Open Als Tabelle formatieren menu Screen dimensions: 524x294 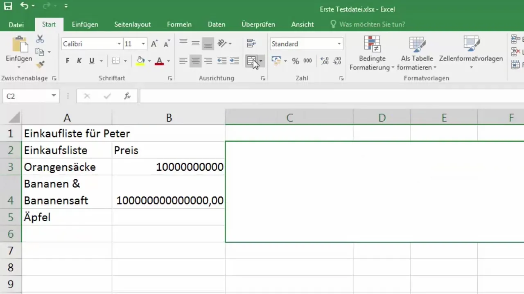coord(417,53)
